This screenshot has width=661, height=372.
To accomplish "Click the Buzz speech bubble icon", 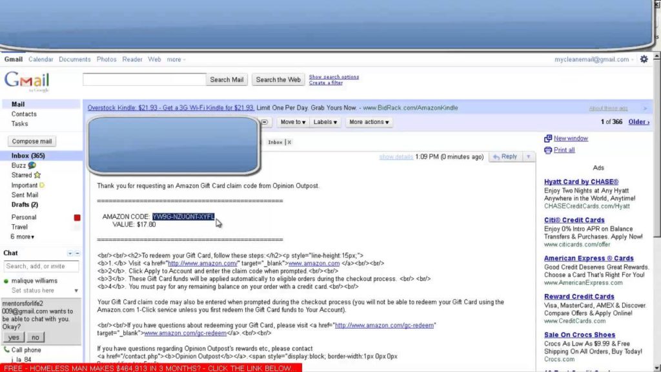I will [32, 165].
